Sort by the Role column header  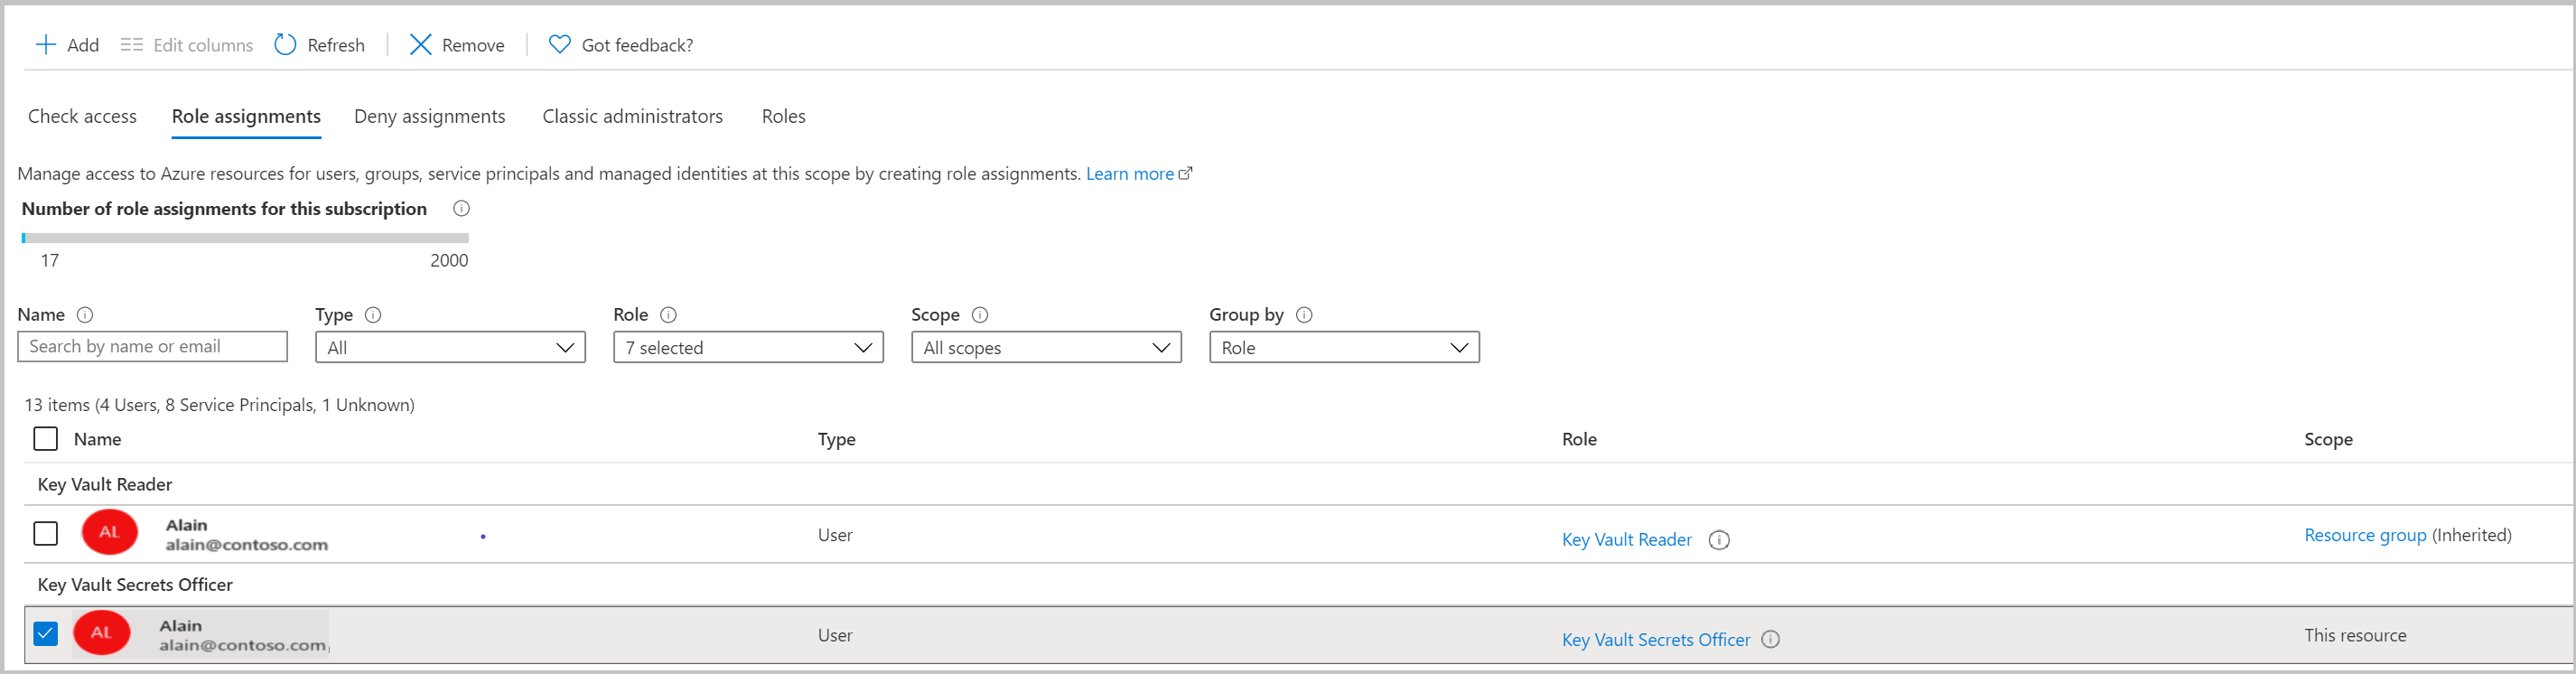1579,439
